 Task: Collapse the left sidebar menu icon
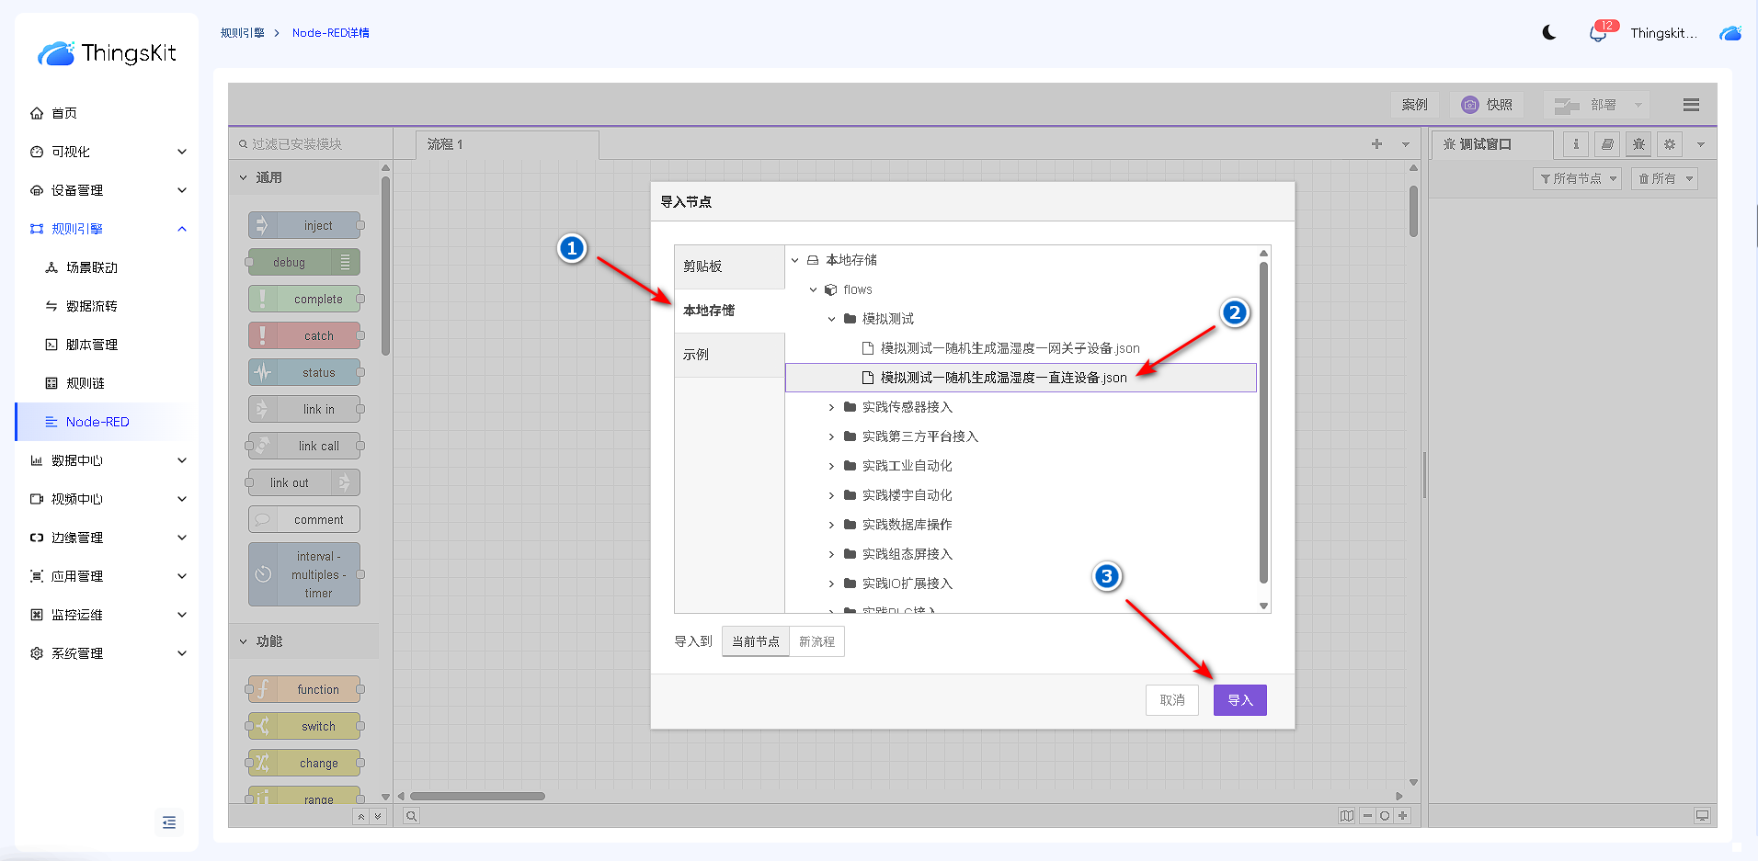click(x=169, y=822)
